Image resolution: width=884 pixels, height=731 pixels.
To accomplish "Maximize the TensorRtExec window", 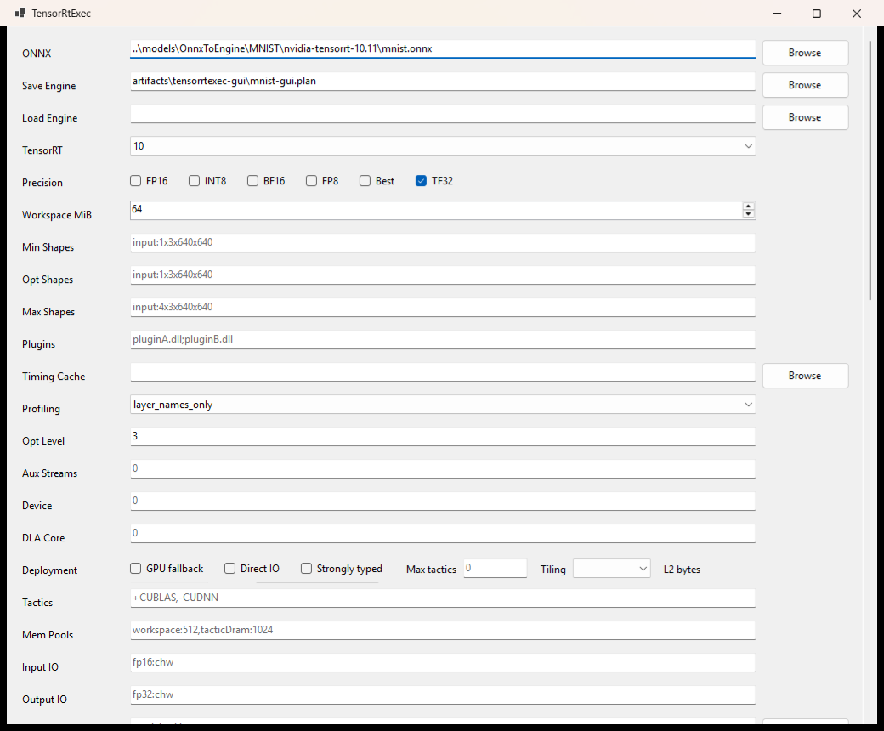I will tap(816, 14).
